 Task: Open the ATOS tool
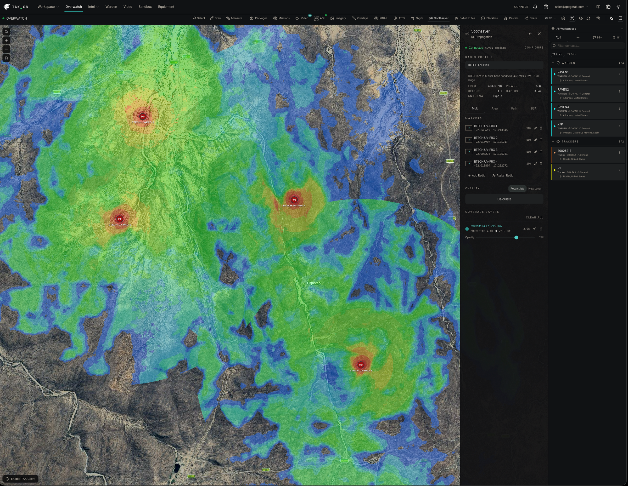click(399, 18)
